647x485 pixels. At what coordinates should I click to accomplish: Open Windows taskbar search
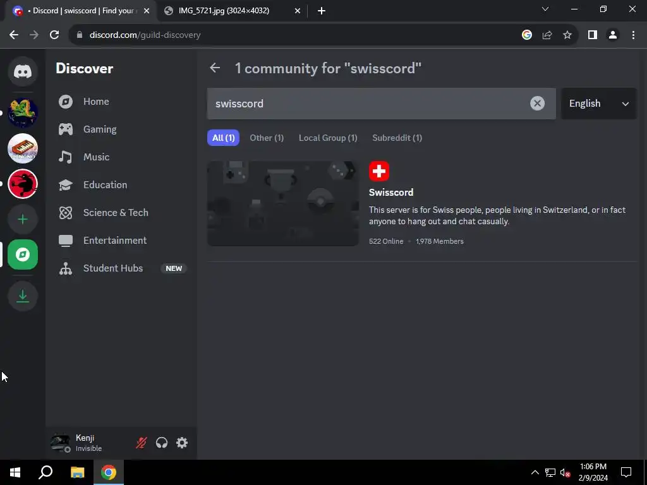(x=45, y=472)
